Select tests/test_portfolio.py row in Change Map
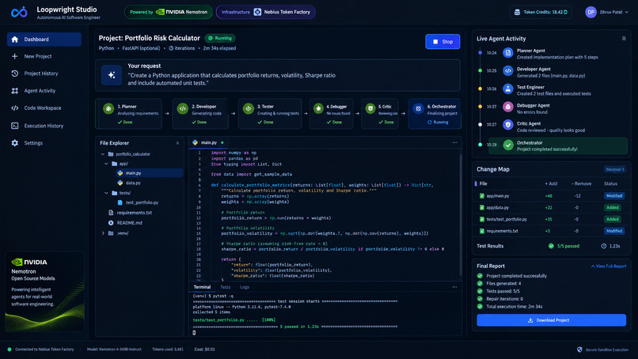638x359 pixels. pyautogui.click(x=552, y=219)
